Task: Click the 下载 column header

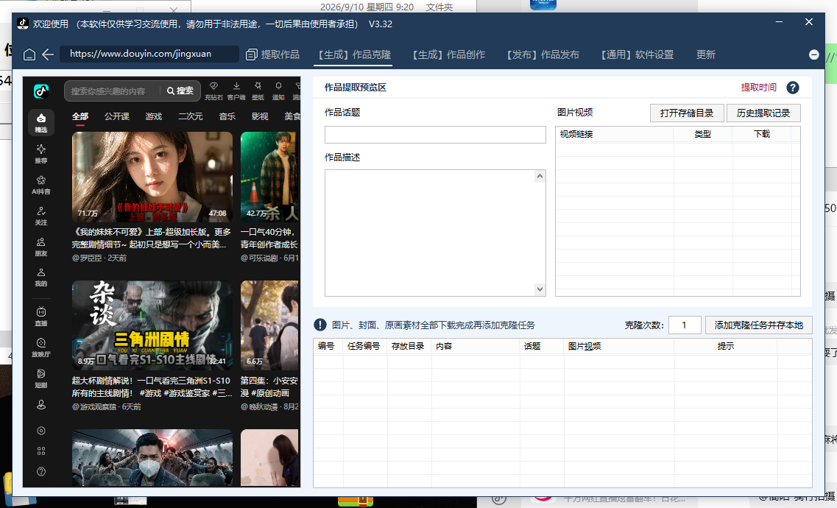Action: (762, 134)
